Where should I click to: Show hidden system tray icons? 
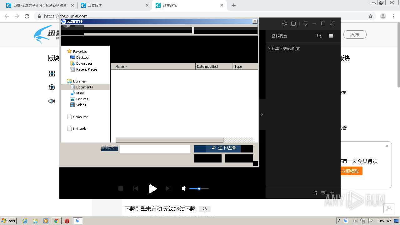tap(339, 221)
